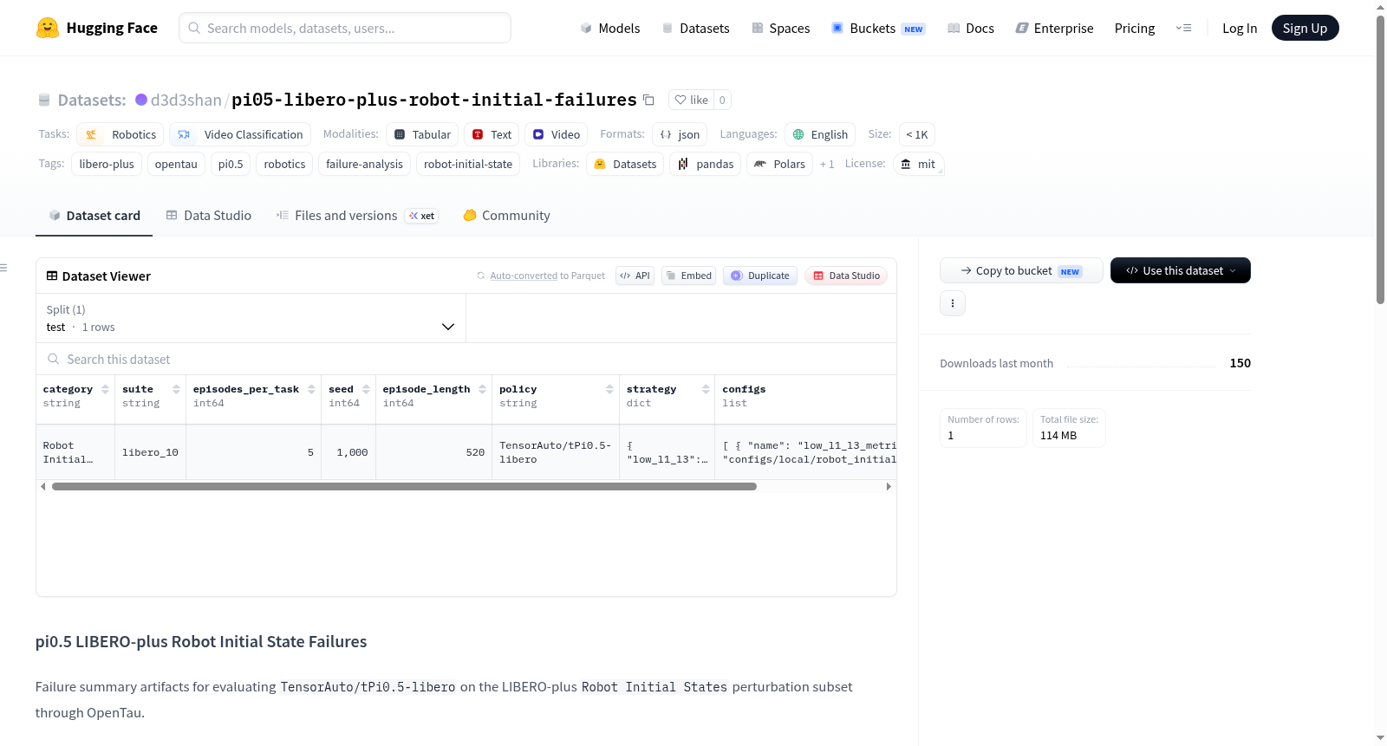Open Docs in the top navigation
The image size is (1387, 746).
[971, 28]
